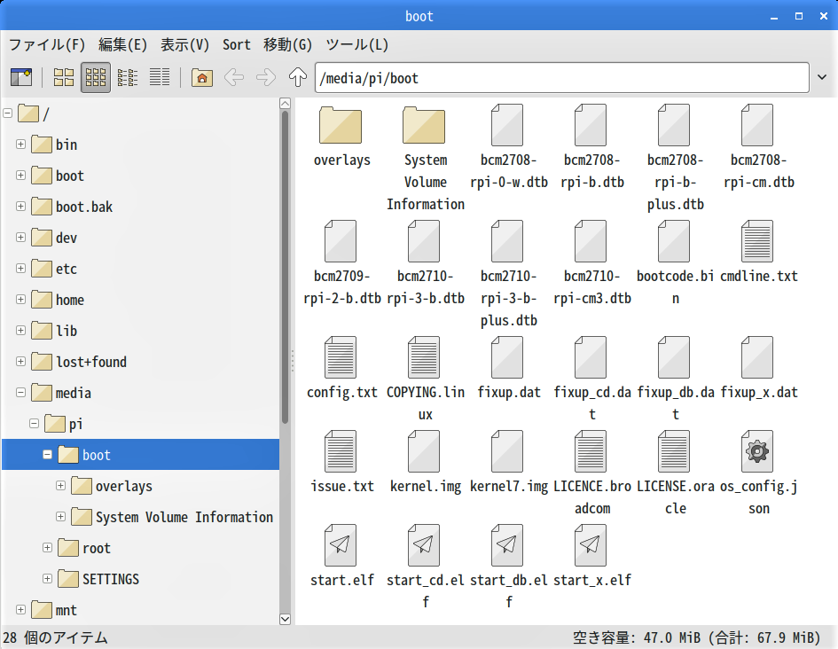Viewport: 838px width, 649px height.
Task: Go to home folder with house icon
Action: click(202, 77)
